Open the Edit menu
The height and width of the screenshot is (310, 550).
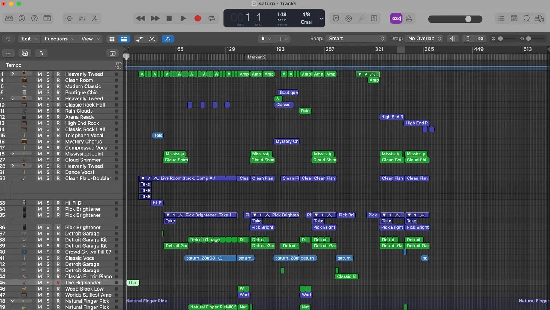coord(29,39)
